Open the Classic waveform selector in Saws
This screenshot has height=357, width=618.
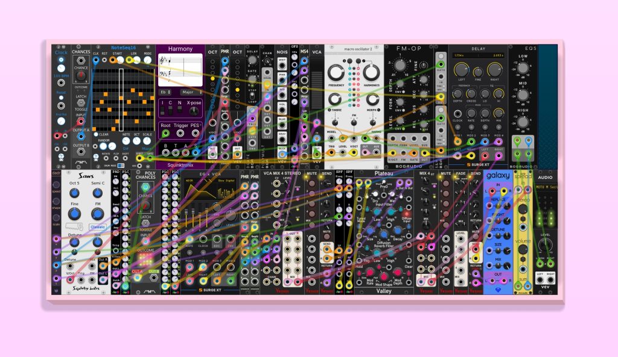pyautogui.click(x=97, y=227)
